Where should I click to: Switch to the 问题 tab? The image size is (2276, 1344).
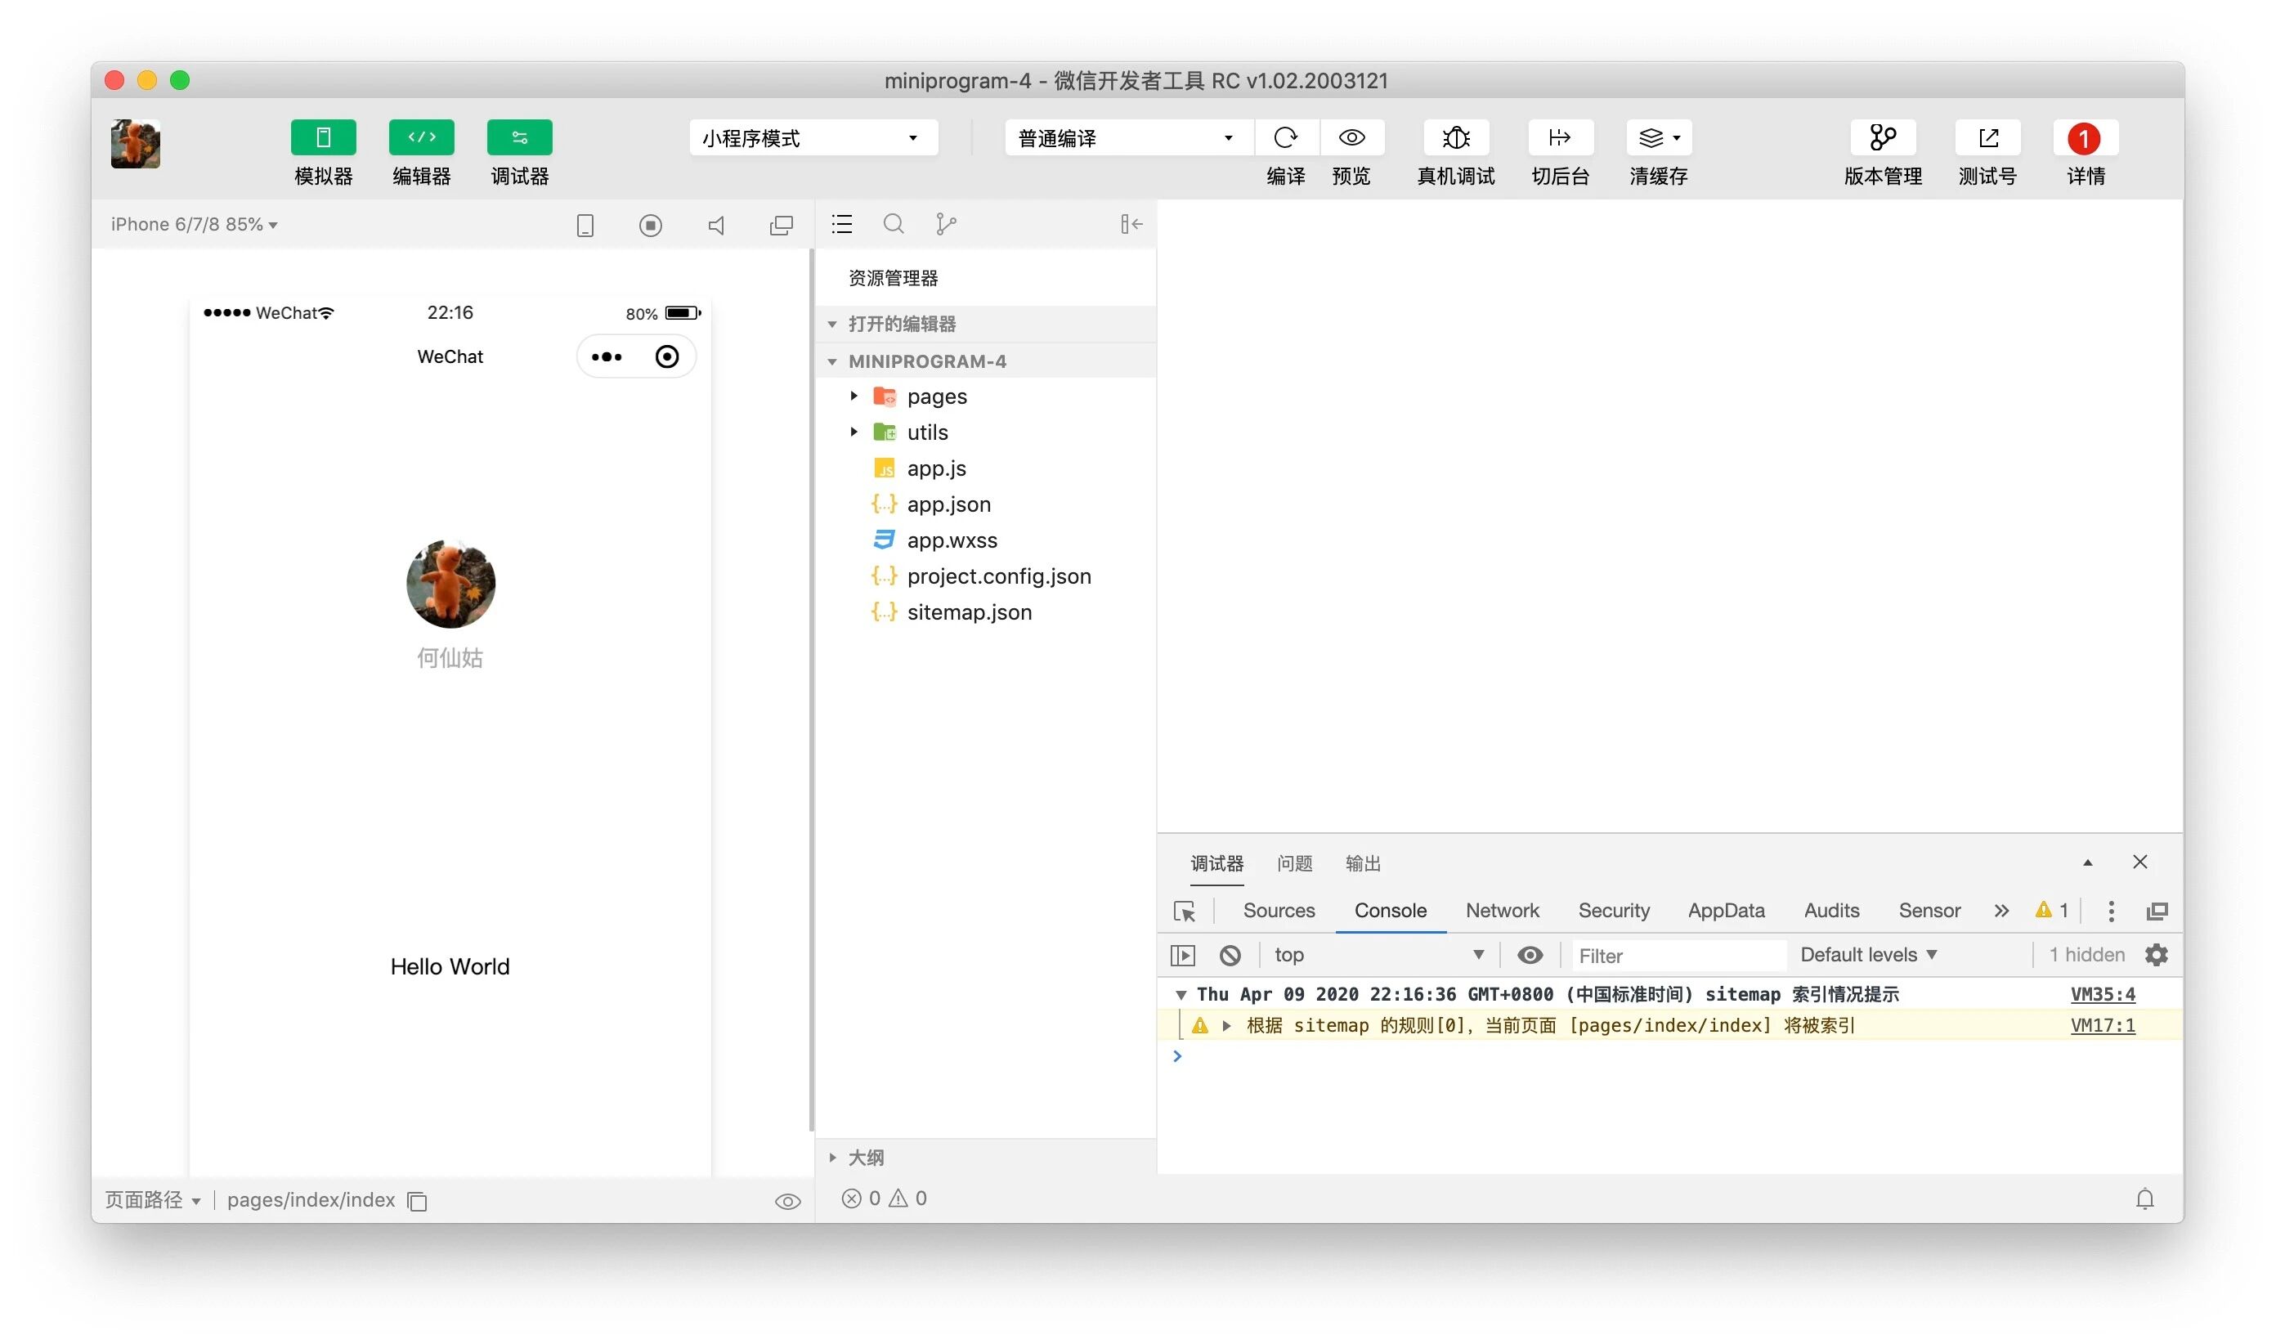[1294, 864]
